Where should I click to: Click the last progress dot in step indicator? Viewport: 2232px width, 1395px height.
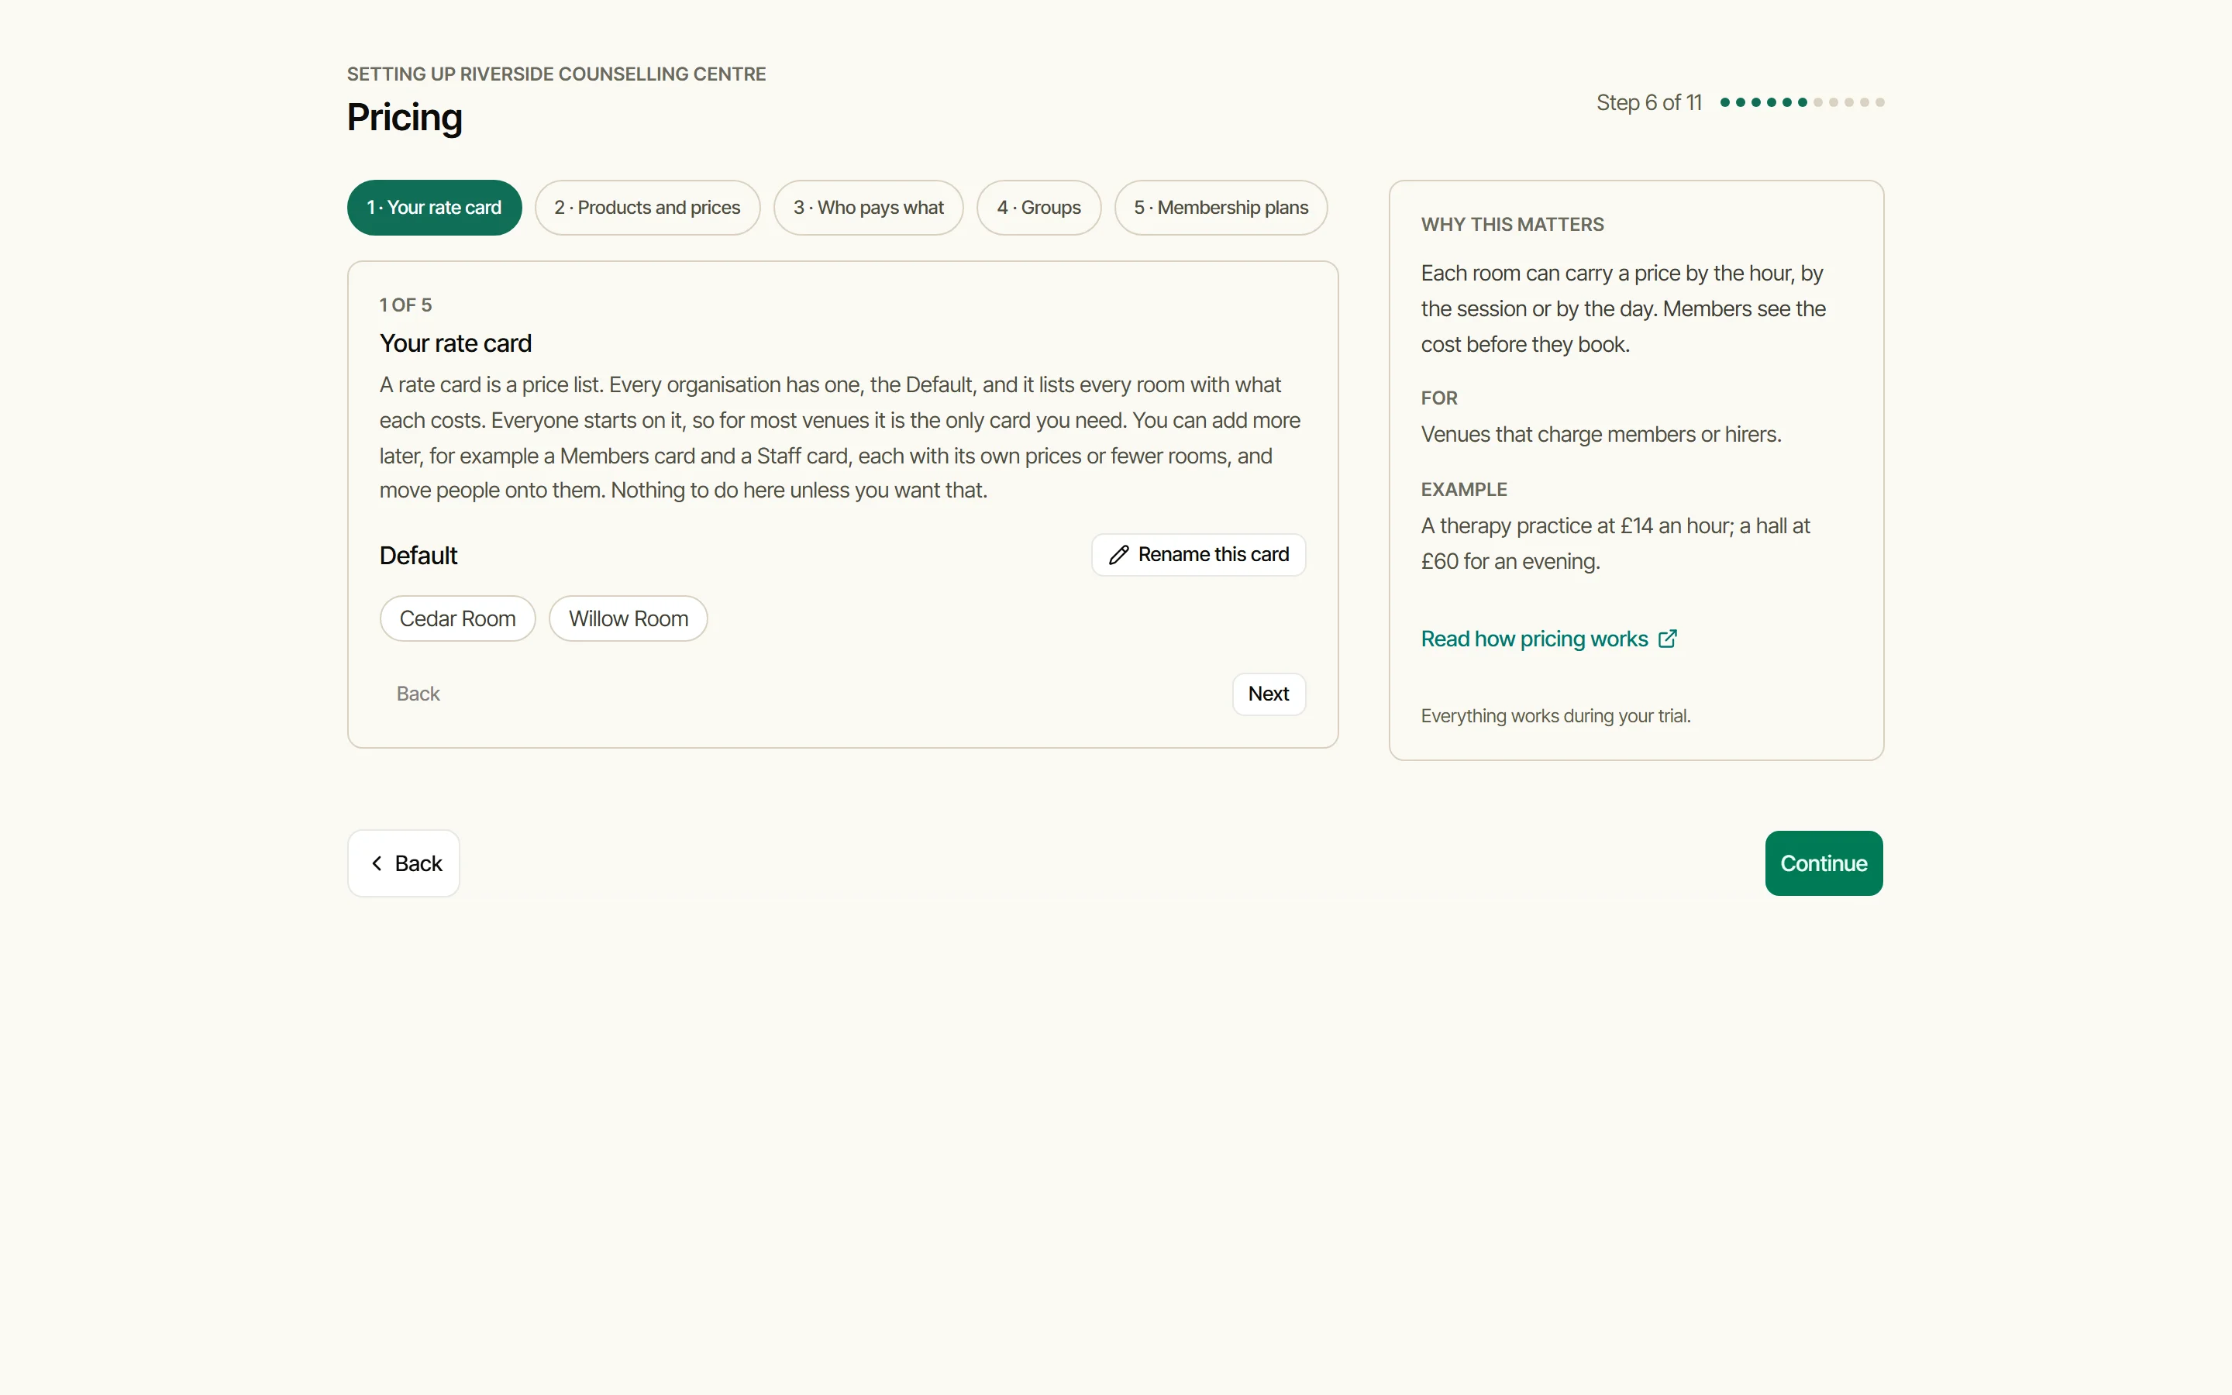(1879, 102)
